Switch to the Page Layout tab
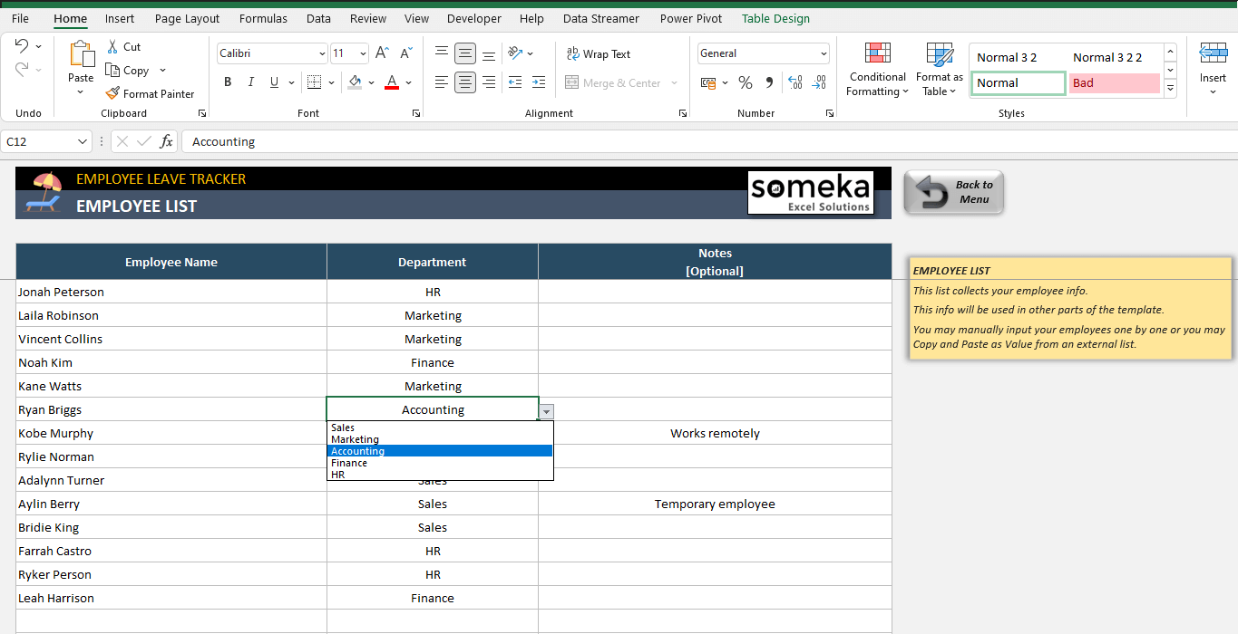The width and height of the screenshot is (1238, 634). (x=187, y=18)
